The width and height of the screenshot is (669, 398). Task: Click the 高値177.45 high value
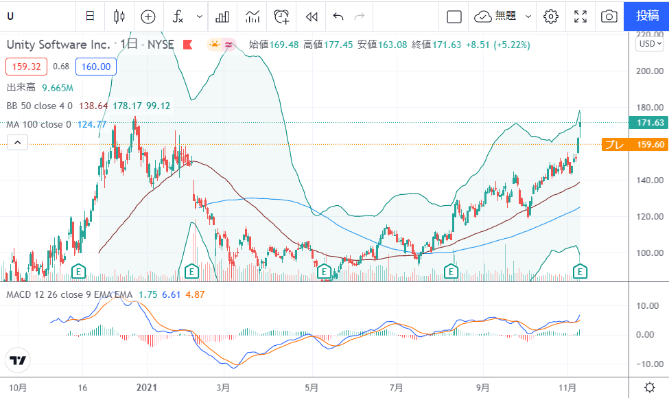328,45
